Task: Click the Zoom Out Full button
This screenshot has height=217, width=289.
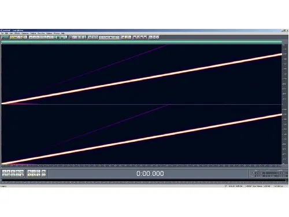Action: coord(38,171)
